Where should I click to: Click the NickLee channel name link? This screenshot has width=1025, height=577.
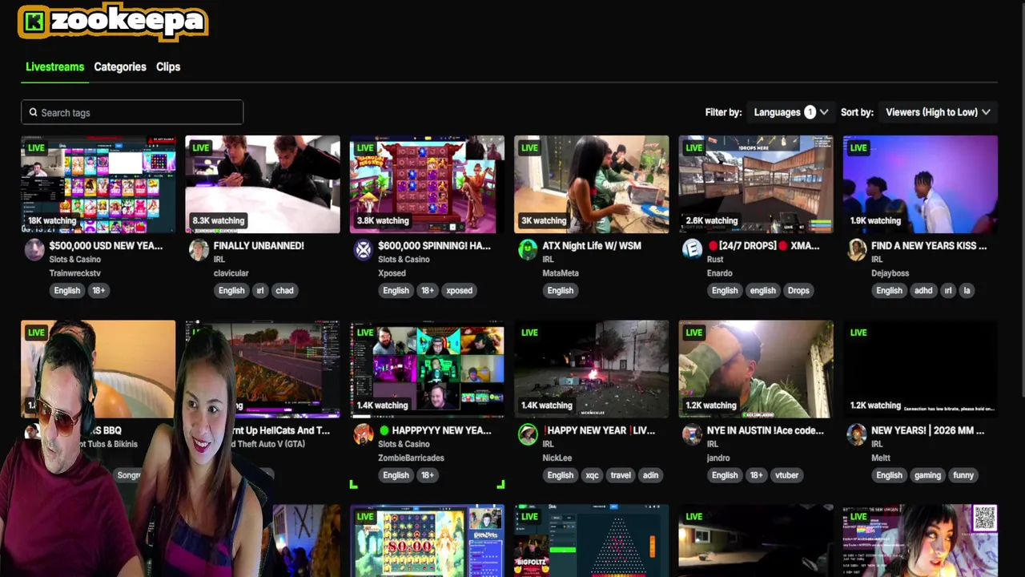(x=557, y=458)
